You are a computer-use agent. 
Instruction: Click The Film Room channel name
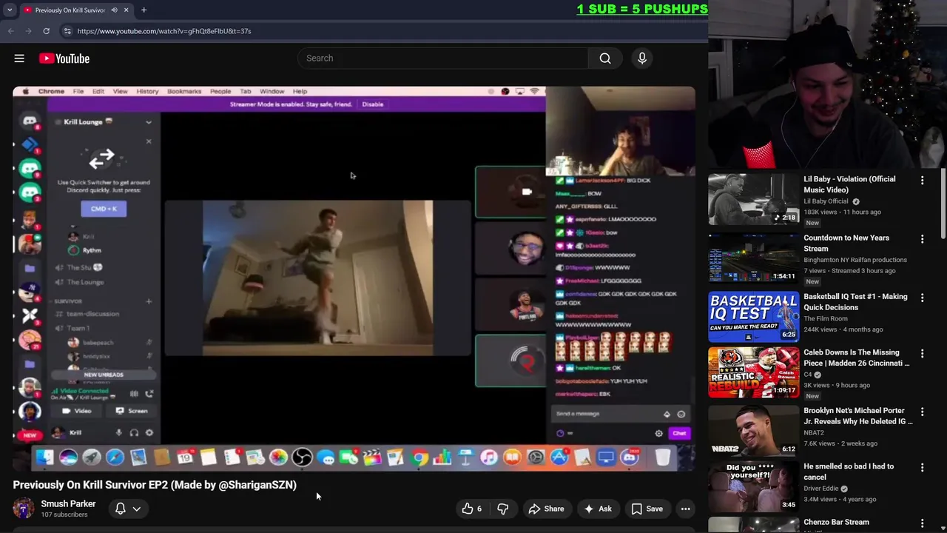point(826,319)
